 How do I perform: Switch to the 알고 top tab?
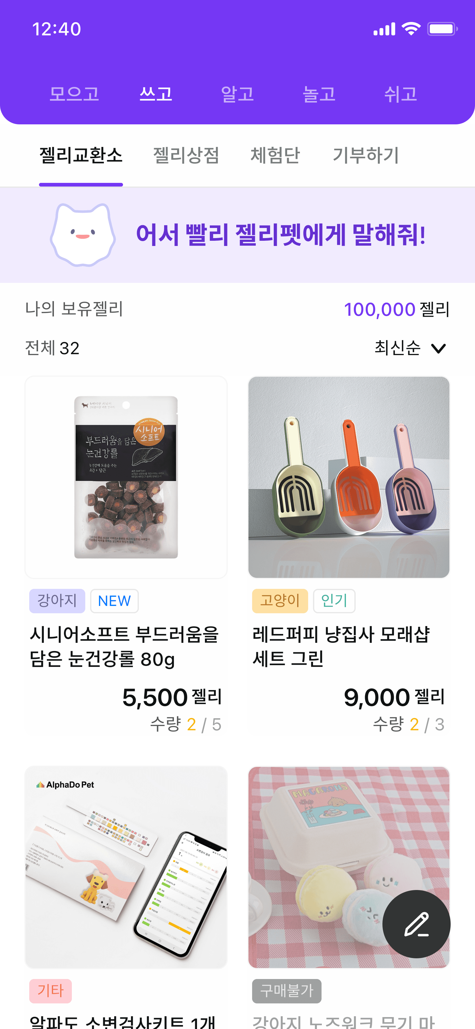(237, 94)
